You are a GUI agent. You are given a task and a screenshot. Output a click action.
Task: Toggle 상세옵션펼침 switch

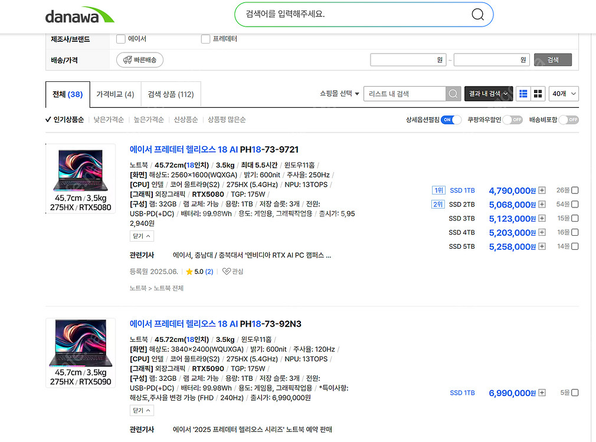(451, 120)
